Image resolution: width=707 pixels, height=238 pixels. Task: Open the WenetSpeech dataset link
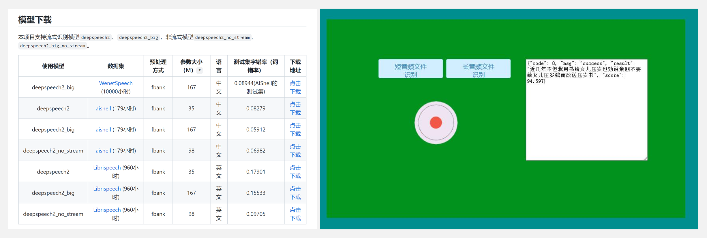116,83
